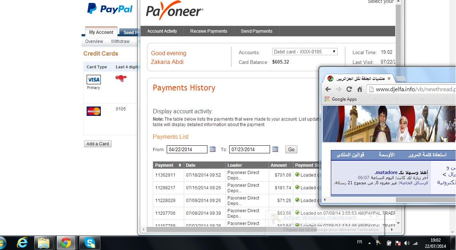Viewport: 456px width, 250px height.
Task: Click the Chrome back arrow in djelfa window
Action: (x=328, y=89)
